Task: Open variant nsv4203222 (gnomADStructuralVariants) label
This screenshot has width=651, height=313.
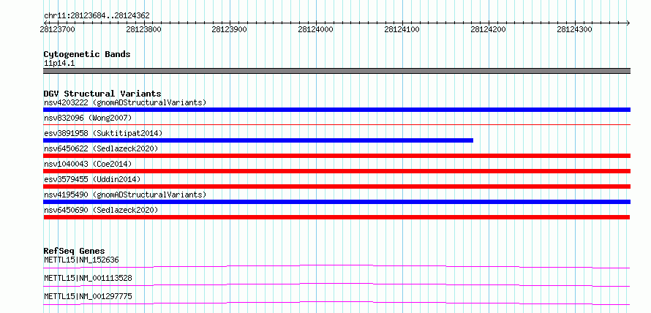Action: click(125, 102)
